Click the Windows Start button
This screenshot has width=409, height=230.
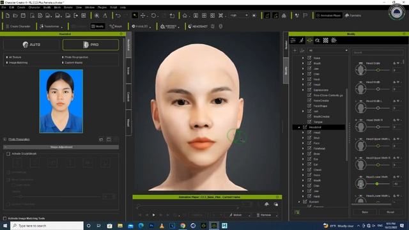pyautogui.click(x=5, y=226)
